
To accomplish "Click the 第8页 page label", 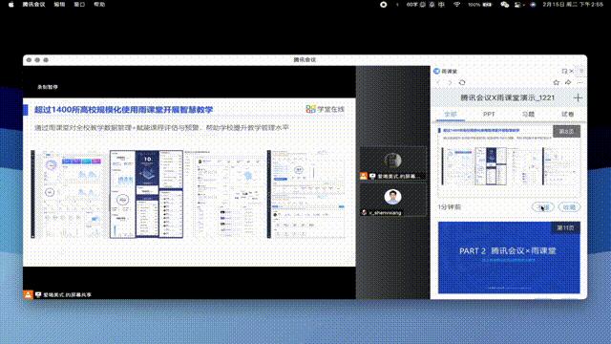I will pyautogui.click(x=566, y=132).
